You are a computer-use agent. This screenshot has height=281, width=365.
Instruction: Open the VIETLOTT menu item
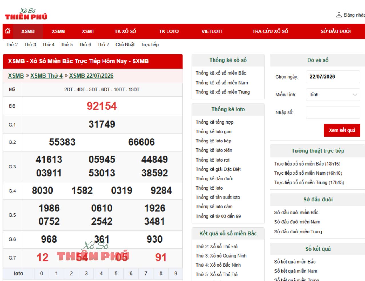[212, 31]
